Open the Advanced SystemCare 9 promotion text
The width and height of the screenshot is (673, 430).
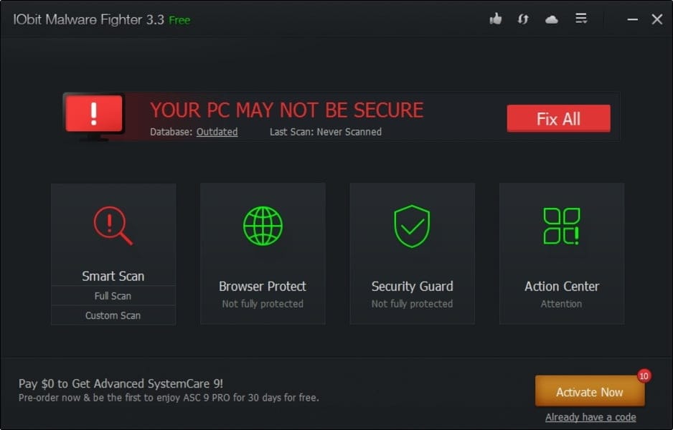click(x=121, y=383)
